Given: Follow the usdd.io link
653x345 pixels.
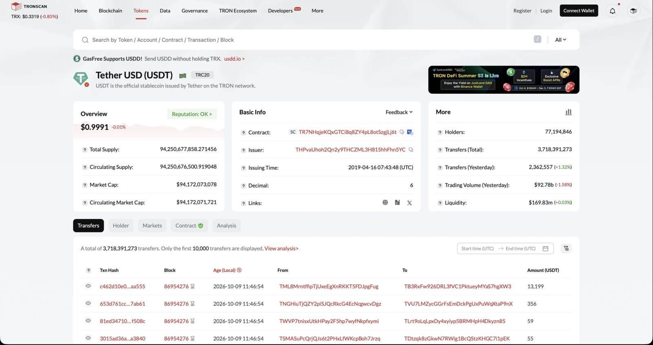Looking at the screenshot, I should pos(234,59).
